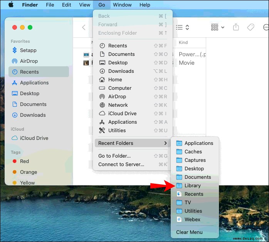This screenshot has width=269, height=242.
Task: Sort by the Kind column header
Action: 183,42
